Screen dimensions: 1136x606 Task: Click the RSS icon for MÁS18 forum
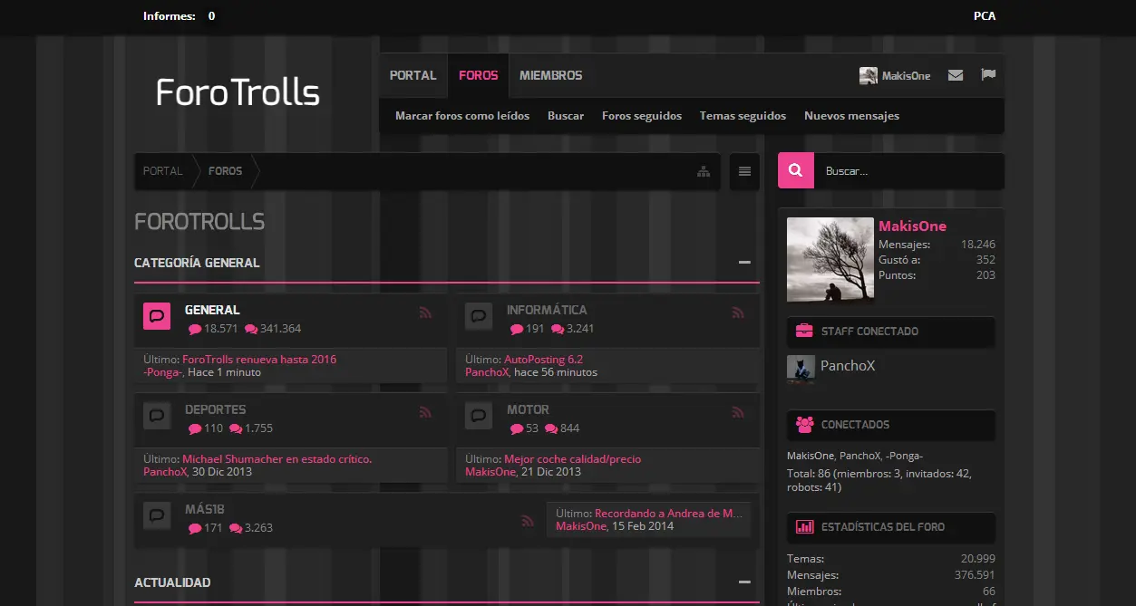528,521
